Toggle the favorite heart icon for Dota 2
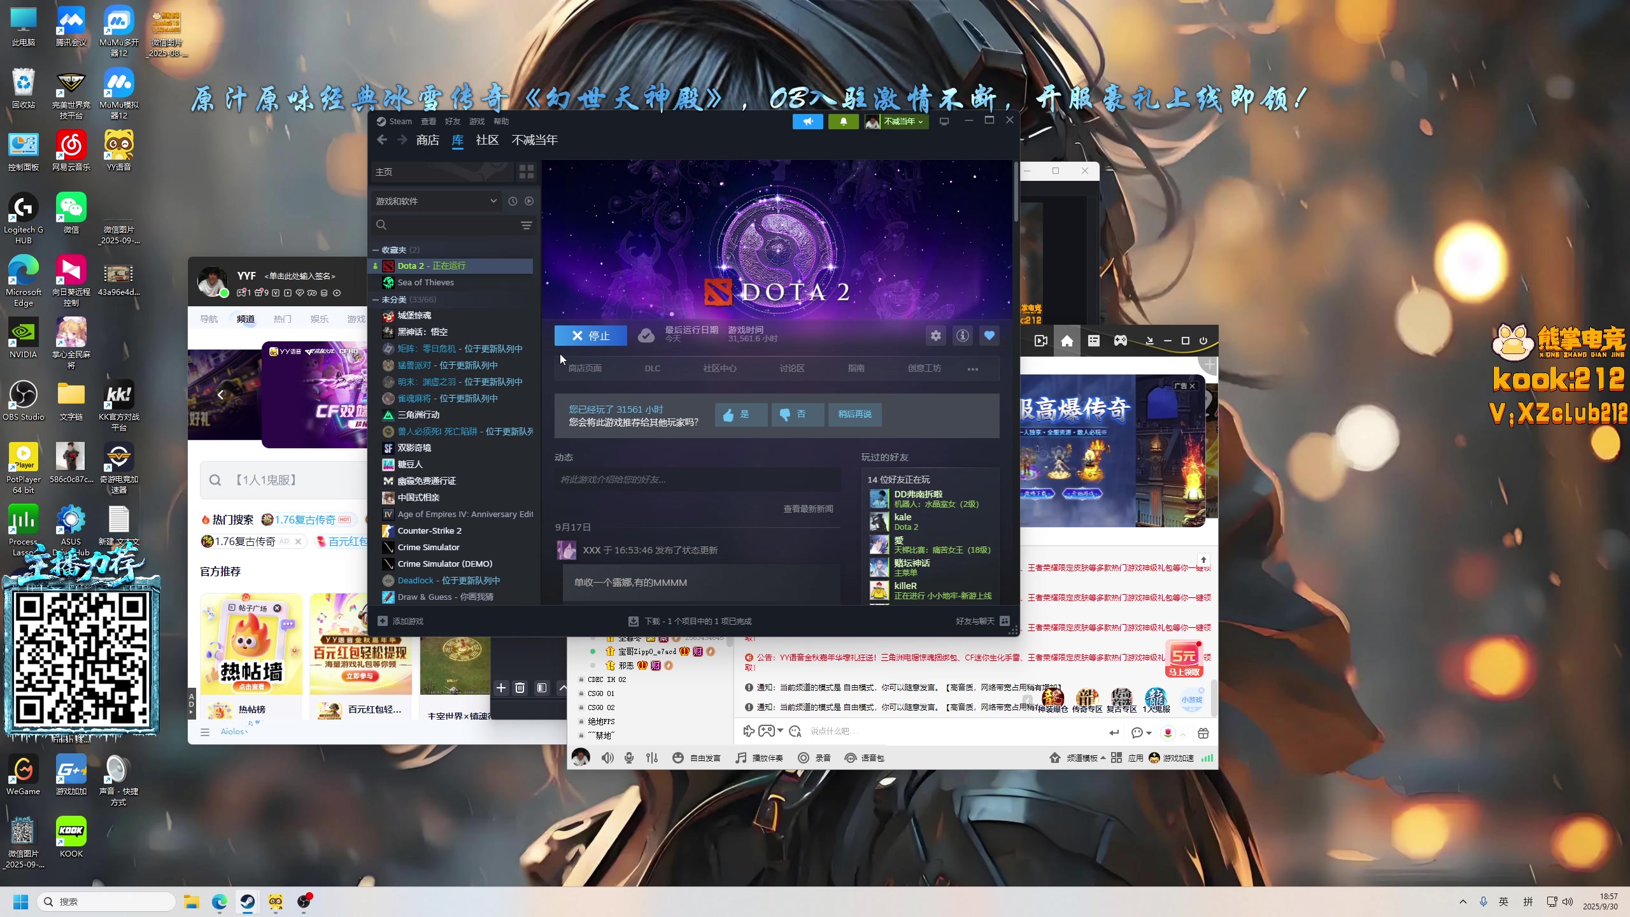This screenshot has height=917, width=1630. (989, 336)
